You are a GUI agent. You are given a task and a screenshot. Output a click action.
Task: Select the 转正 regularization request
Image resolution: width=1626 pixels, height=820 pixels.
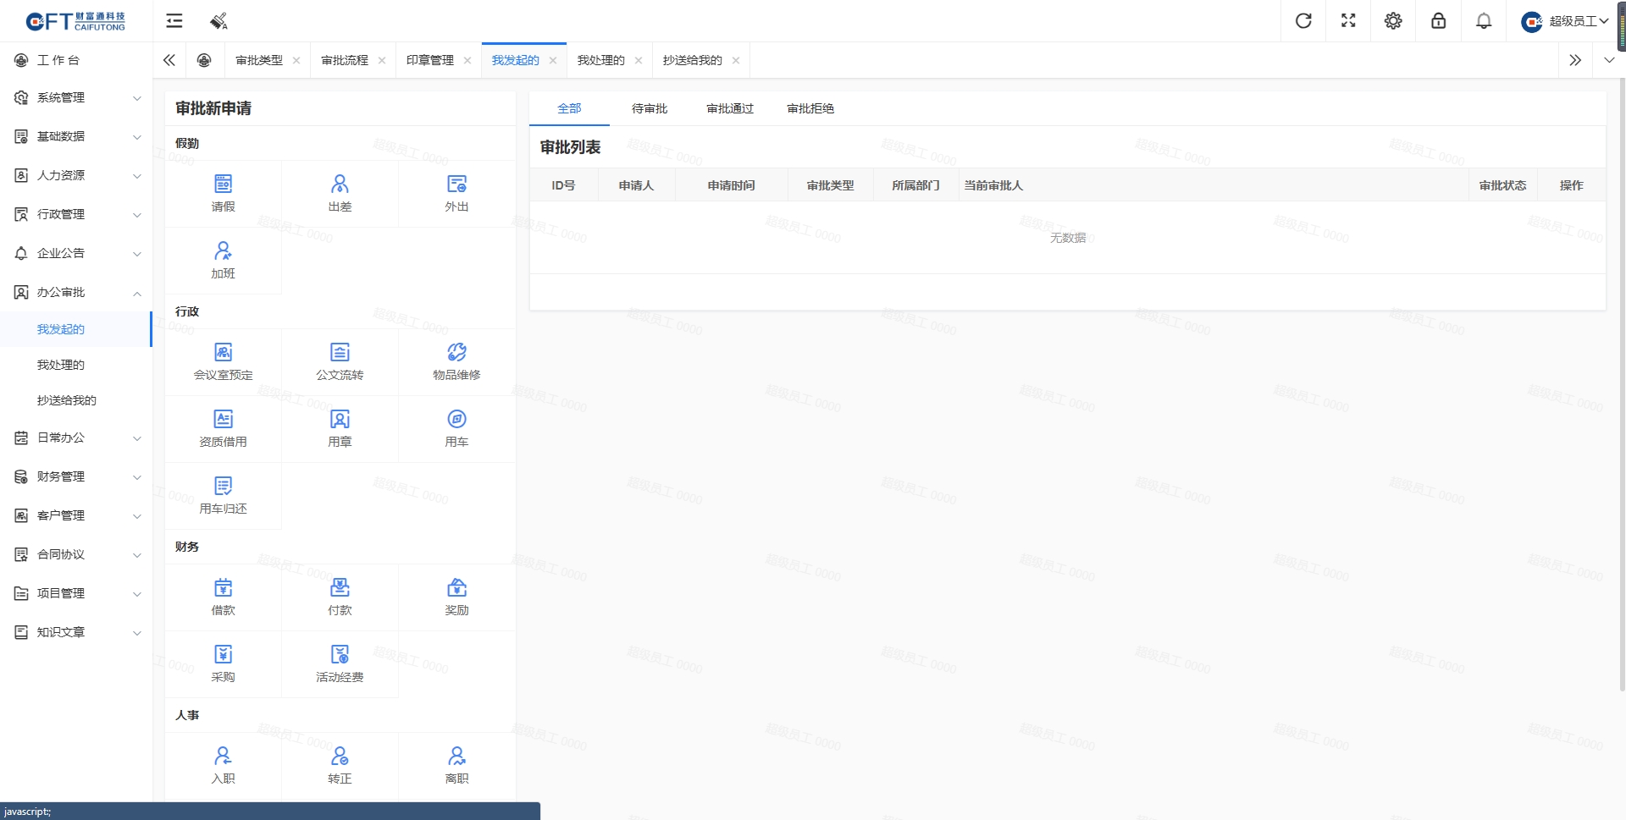pos(340,765)
